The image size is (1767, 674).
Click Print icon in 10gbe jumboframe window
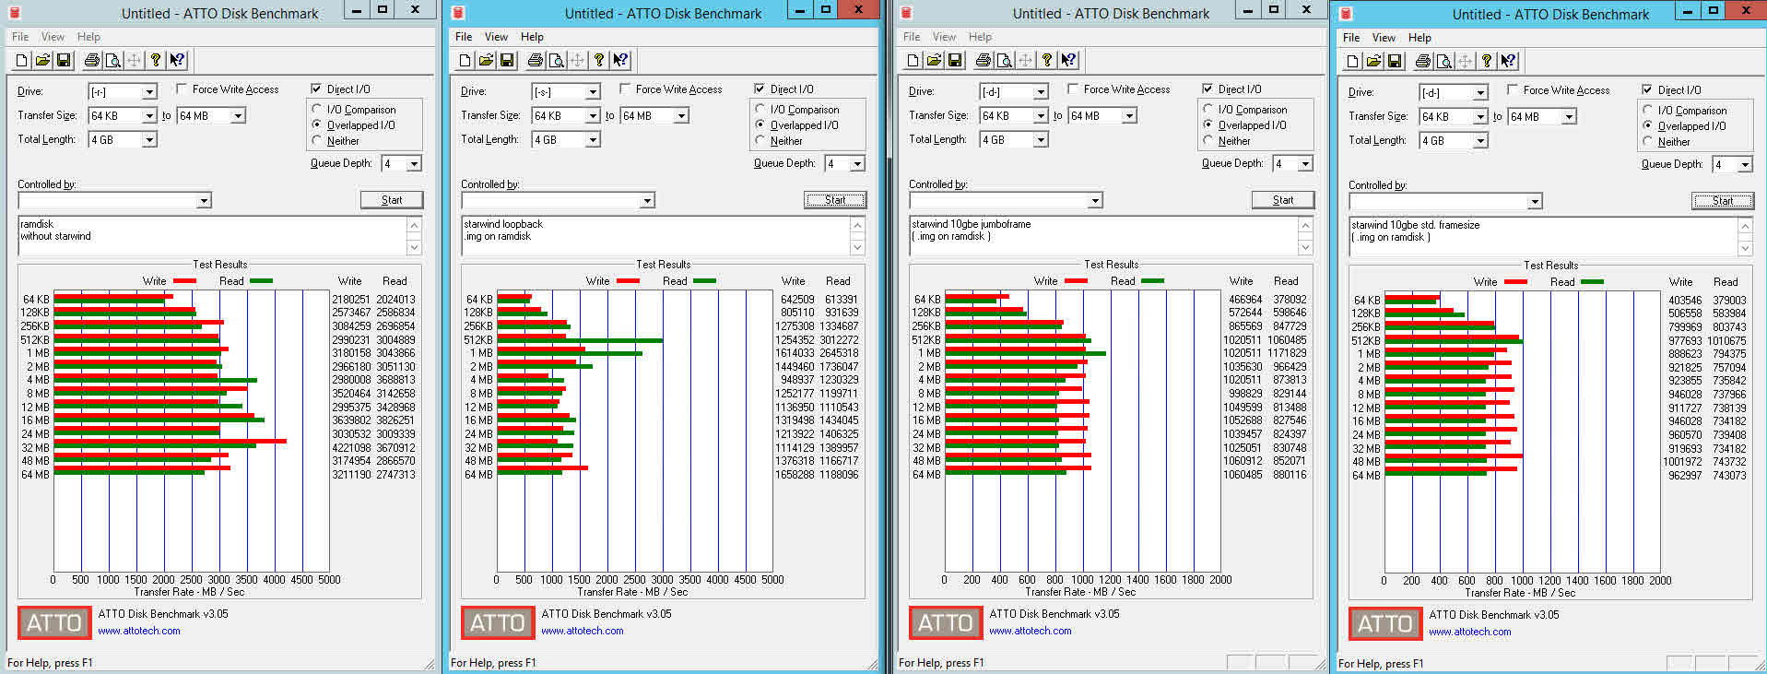(983, 60)
